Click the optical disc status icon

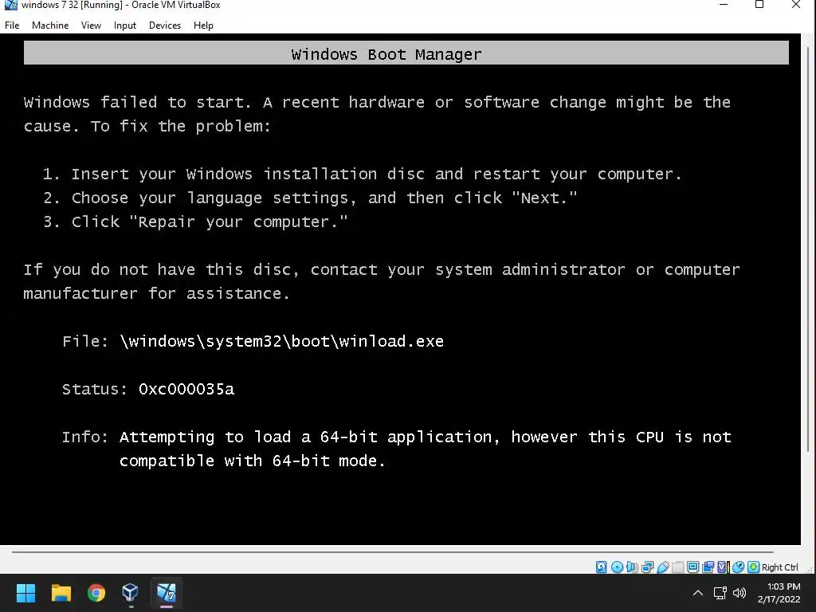pyautogui.click(x=618, y=567)
